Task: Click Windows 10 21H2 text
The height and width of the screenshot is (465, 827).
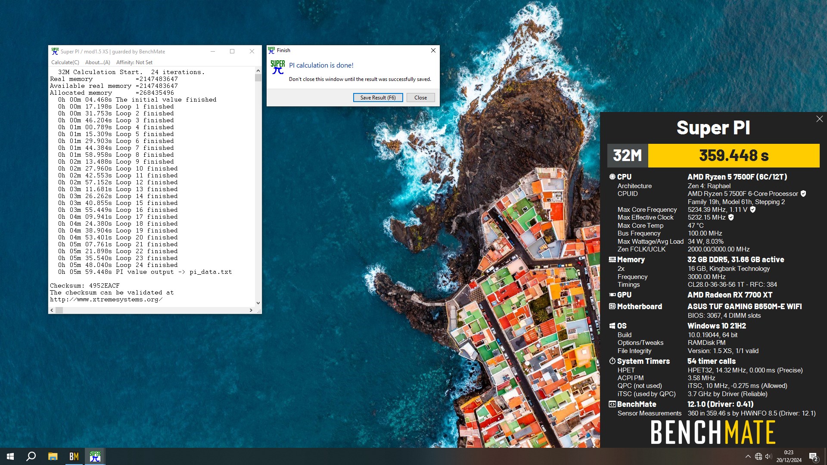Action: tap(717, 326)
